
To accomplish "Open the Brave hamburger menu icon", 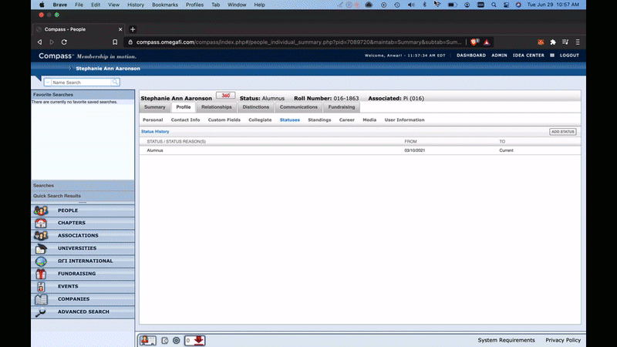I will click(x=578, y=42).
